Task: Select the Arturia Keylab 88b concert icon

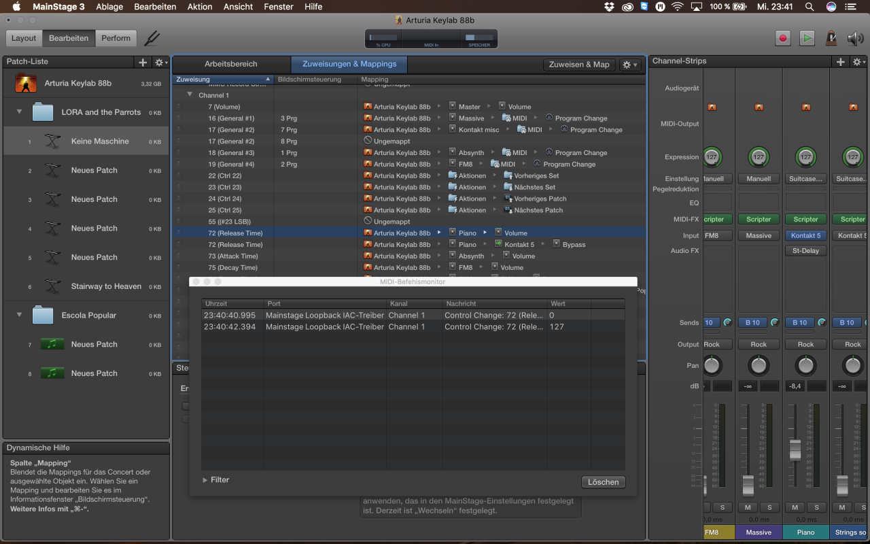Action: click(x=26, y=83)
